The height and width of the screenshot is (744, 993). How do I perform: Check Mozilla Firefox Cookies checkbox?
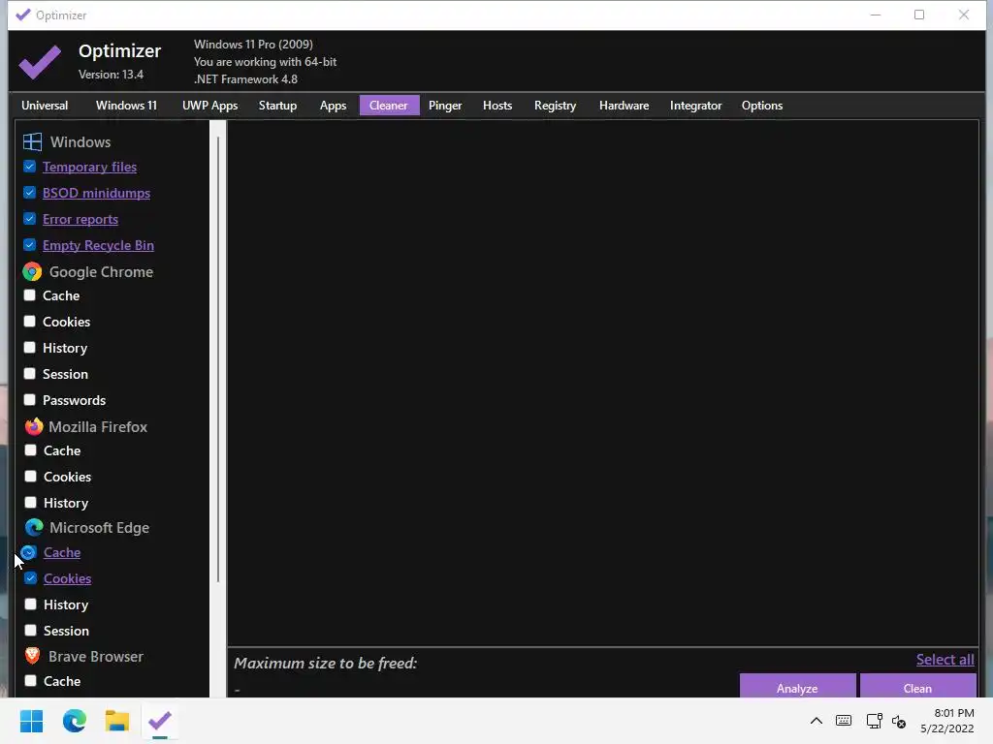pos(30,477)
